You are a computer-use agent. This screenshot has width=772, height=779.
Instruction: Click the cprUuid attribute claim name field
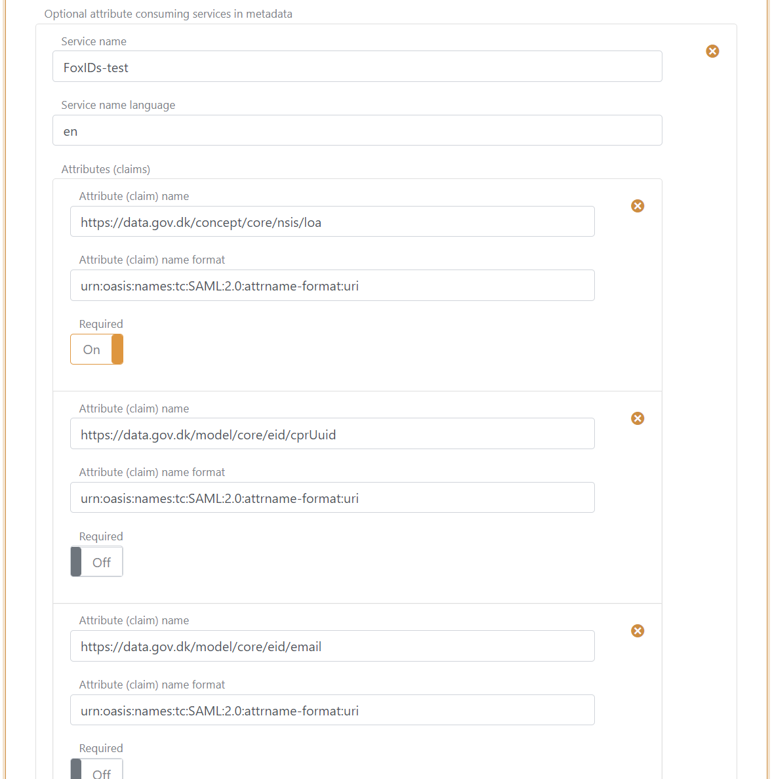pos(332,433)
